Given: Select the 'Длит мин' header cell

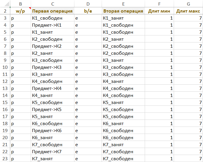Looking at the screenshot, I should (x=159, y=11).
